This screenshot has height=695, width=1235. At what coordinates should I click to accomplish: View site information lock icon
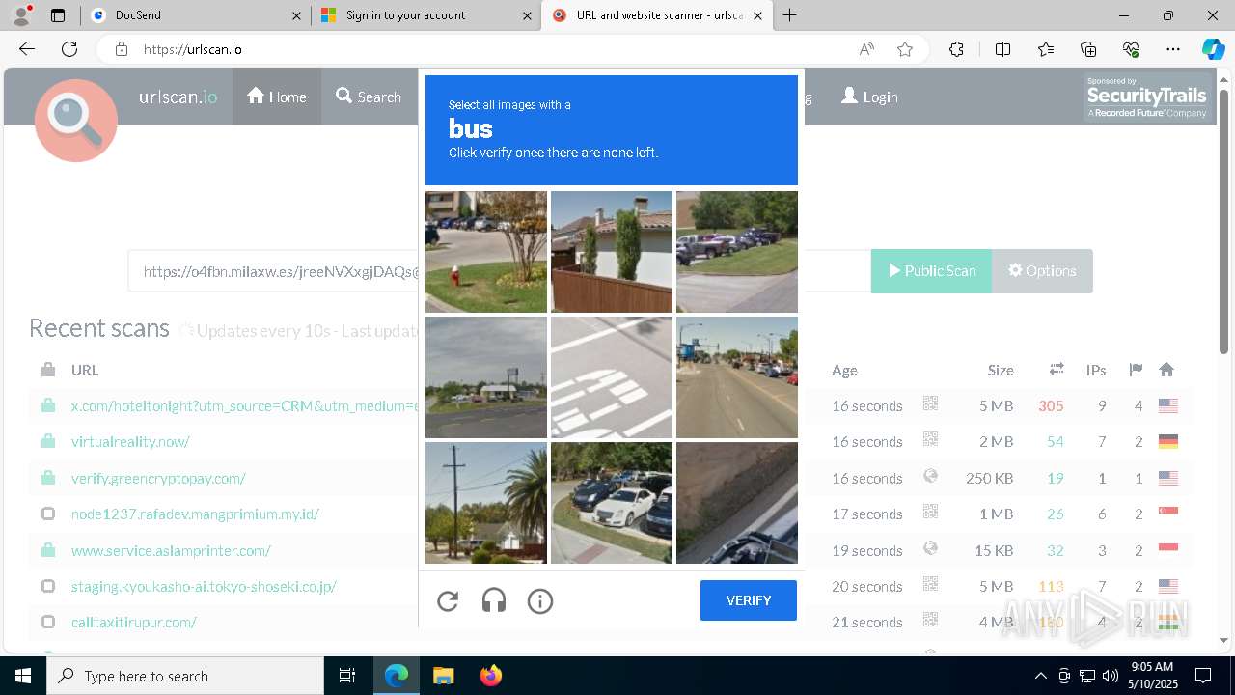click(x=121, y=49)
